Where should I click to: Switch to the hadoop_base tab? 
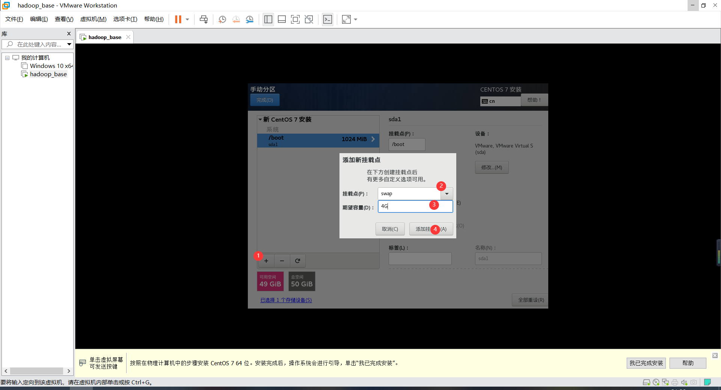[105, 37]
